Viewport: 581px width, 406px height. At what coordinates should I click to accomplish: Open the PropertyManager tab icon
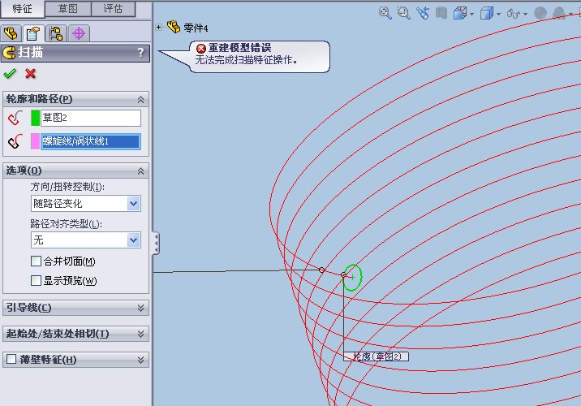34,34
